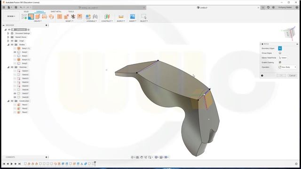Expand Document Settings node
The image size is (301, 169).
point(8,33)
